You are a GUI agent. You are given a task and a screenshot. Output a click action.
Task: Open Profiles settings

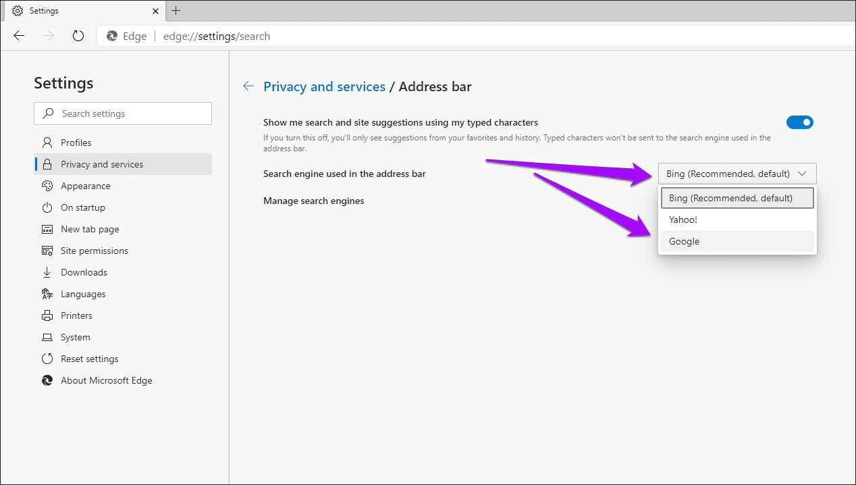coord(123,143)
